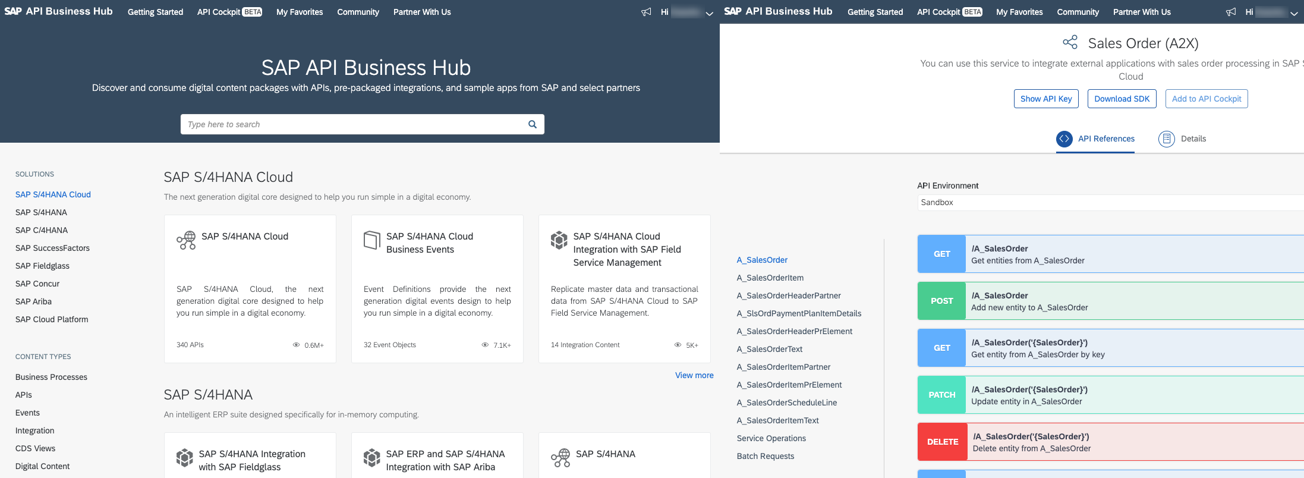The width and height of the screenshot is (1304, 478).
Task: Open user menu chevron in right window
Action: pos(1294,13)
